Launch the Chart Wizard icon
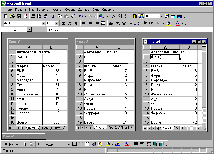214x154 pixels. point(135,16)
